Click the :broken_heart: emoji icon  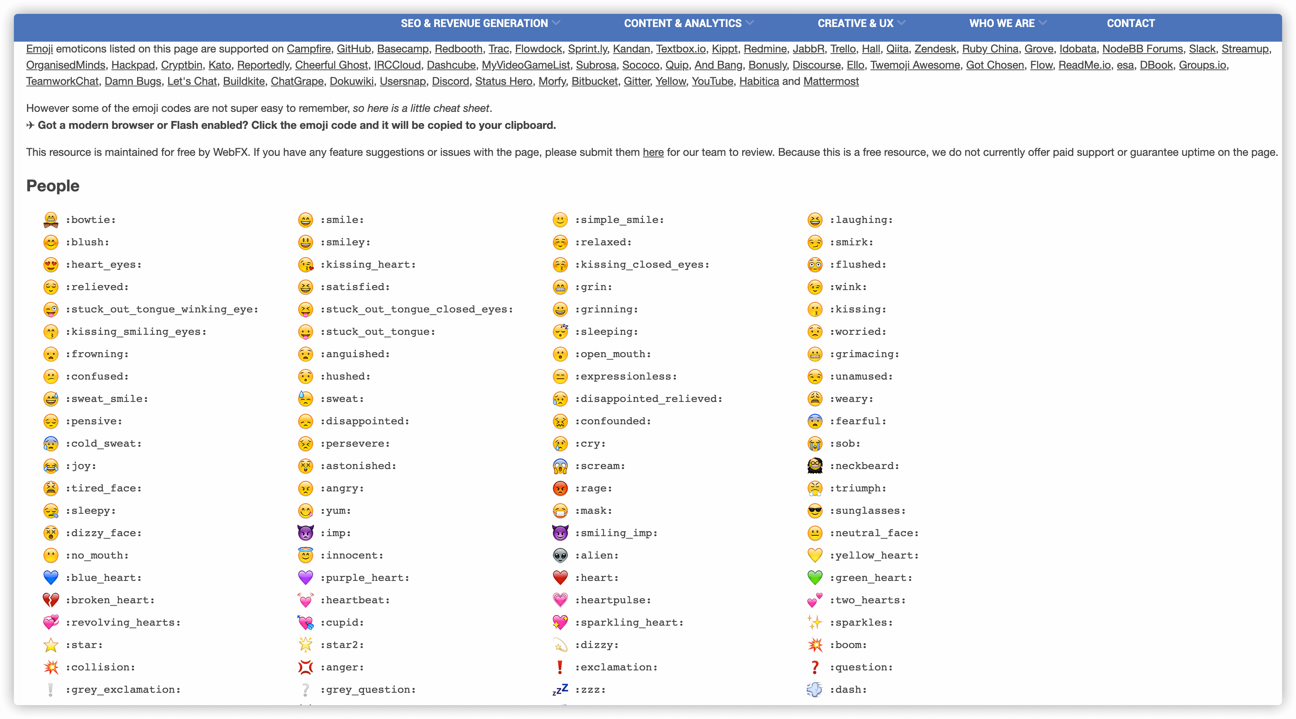coord(51,599)
